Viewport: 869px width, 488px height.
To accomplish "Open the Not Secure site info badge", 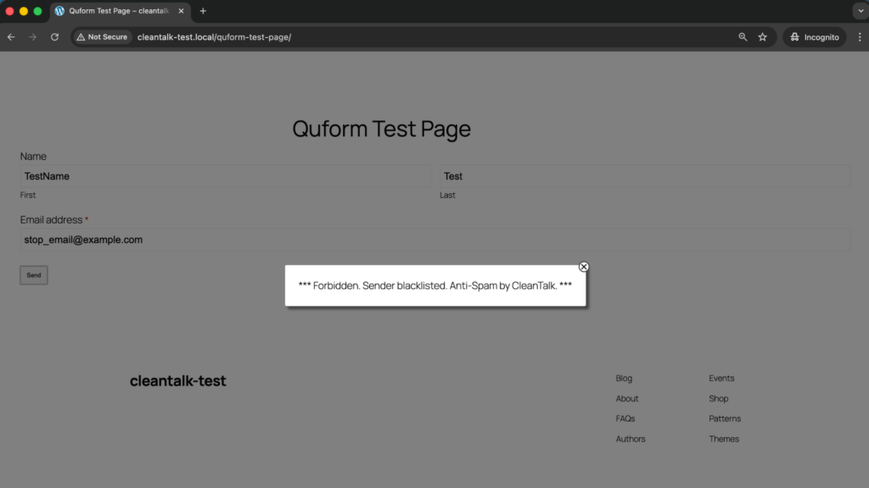I will click(102, 37).
